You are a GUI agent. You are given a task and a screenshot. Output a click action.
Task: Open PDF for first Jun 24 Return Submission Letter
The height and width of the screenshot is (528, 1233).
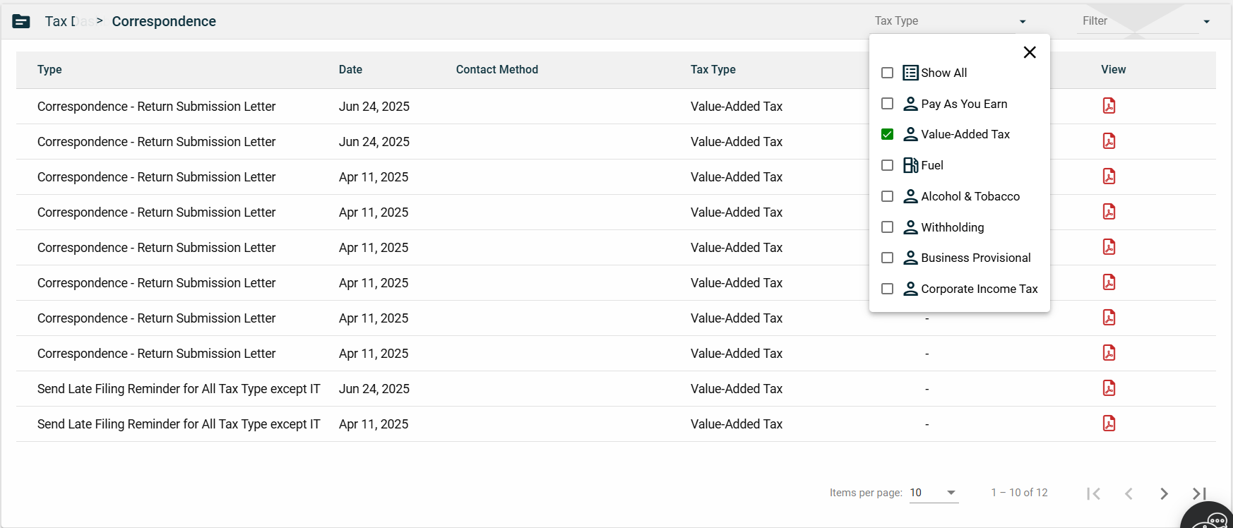coord(1109,106)
